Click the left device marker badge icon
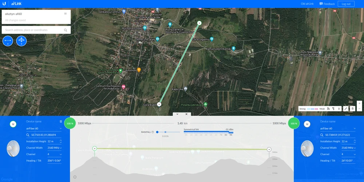Viewport: 364px width, 182px height. 13,124
